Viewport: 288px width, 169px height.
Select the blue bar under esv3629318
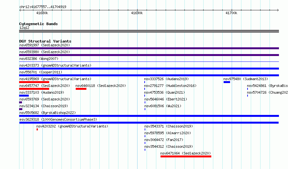[x=149, y=123]
